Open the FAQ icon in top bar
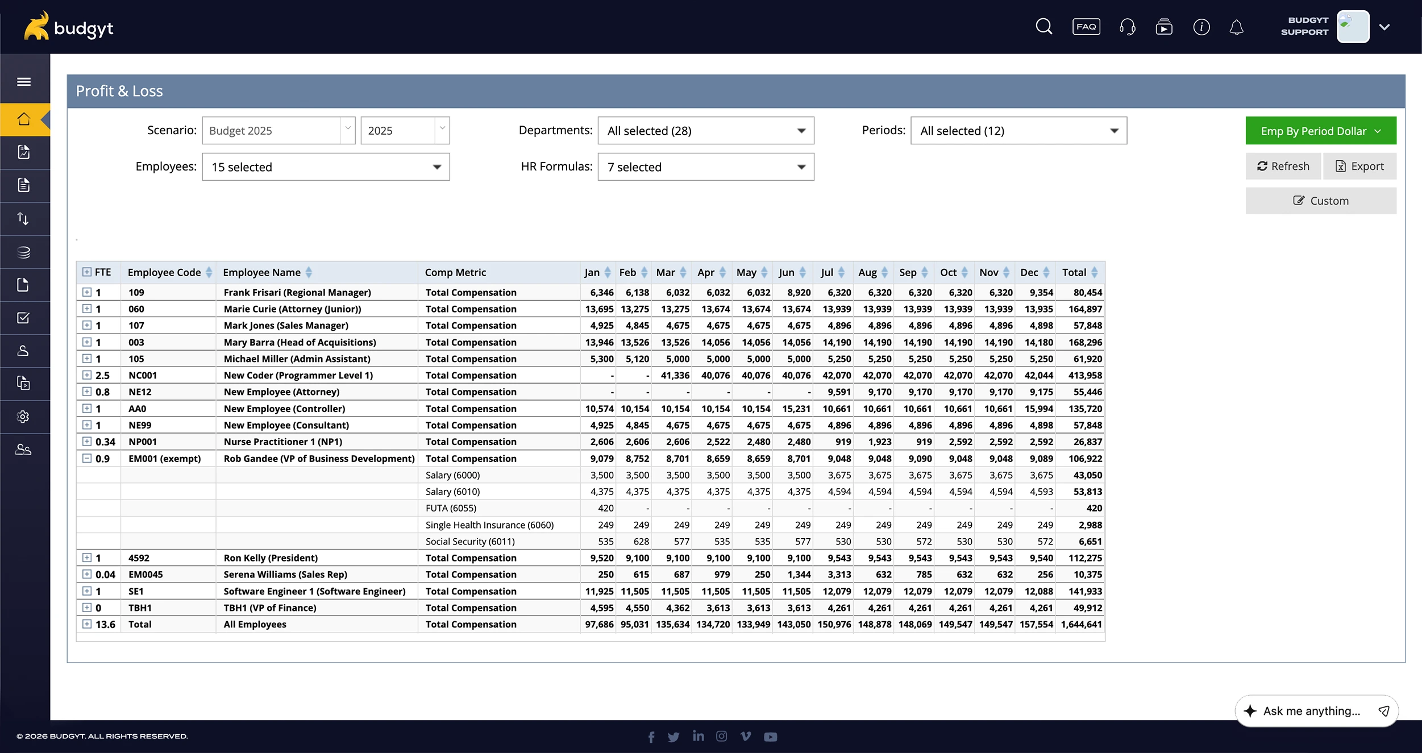 click(1086, 27)
